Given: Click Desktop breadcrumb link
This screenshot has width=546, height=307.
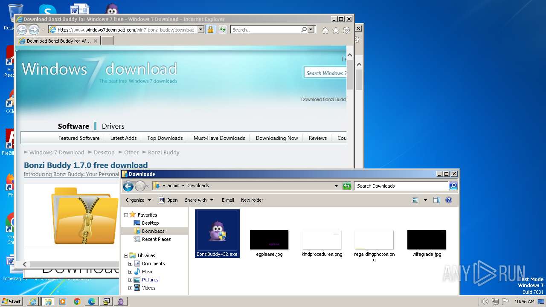Looking at the screenshot, I should point(104,152).
